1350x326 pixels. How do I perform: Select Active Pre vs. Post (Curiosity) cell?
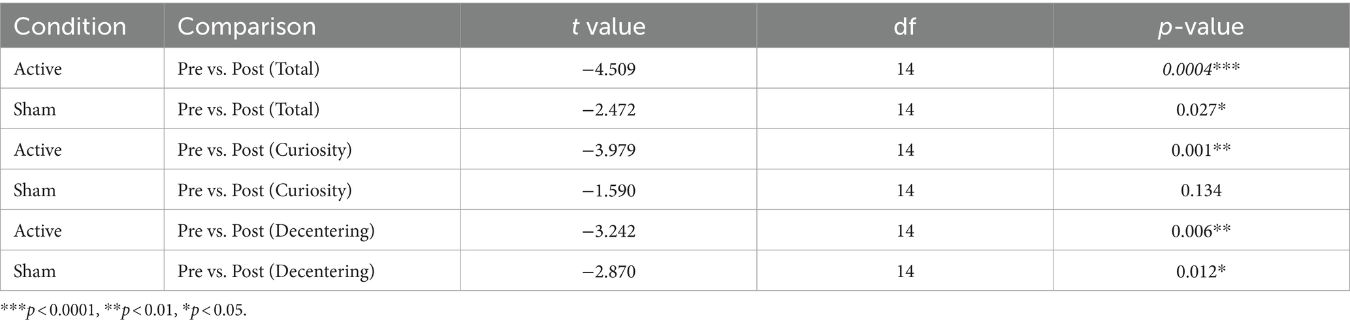pos(312,149)
